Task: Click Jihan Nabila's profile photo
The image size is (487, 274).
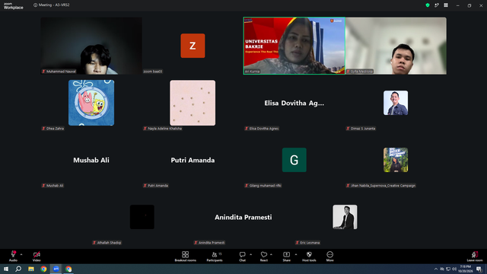Action: pyautogui.click(x=396, y=160)
